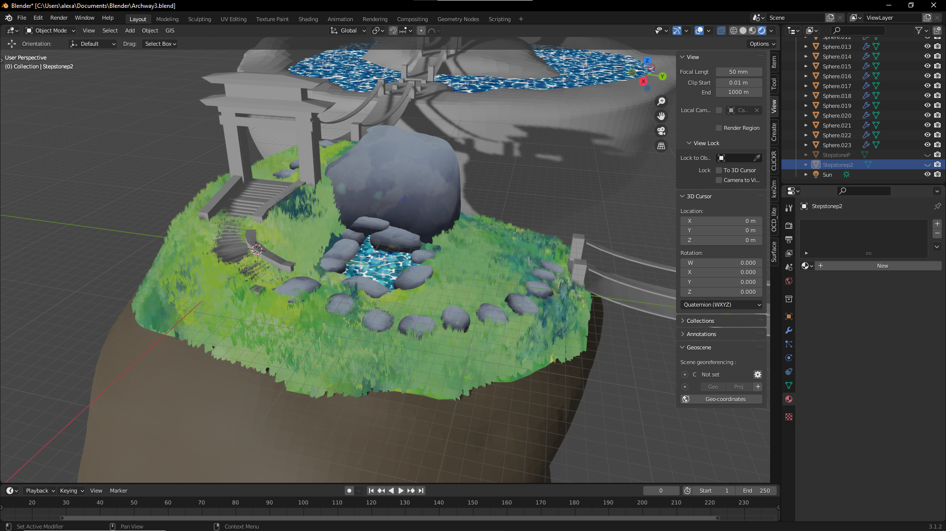The height and width of the screenshot is (531, 946).
Task: Enable the Render Region checkbox
Action: click(x=719, y=128)
